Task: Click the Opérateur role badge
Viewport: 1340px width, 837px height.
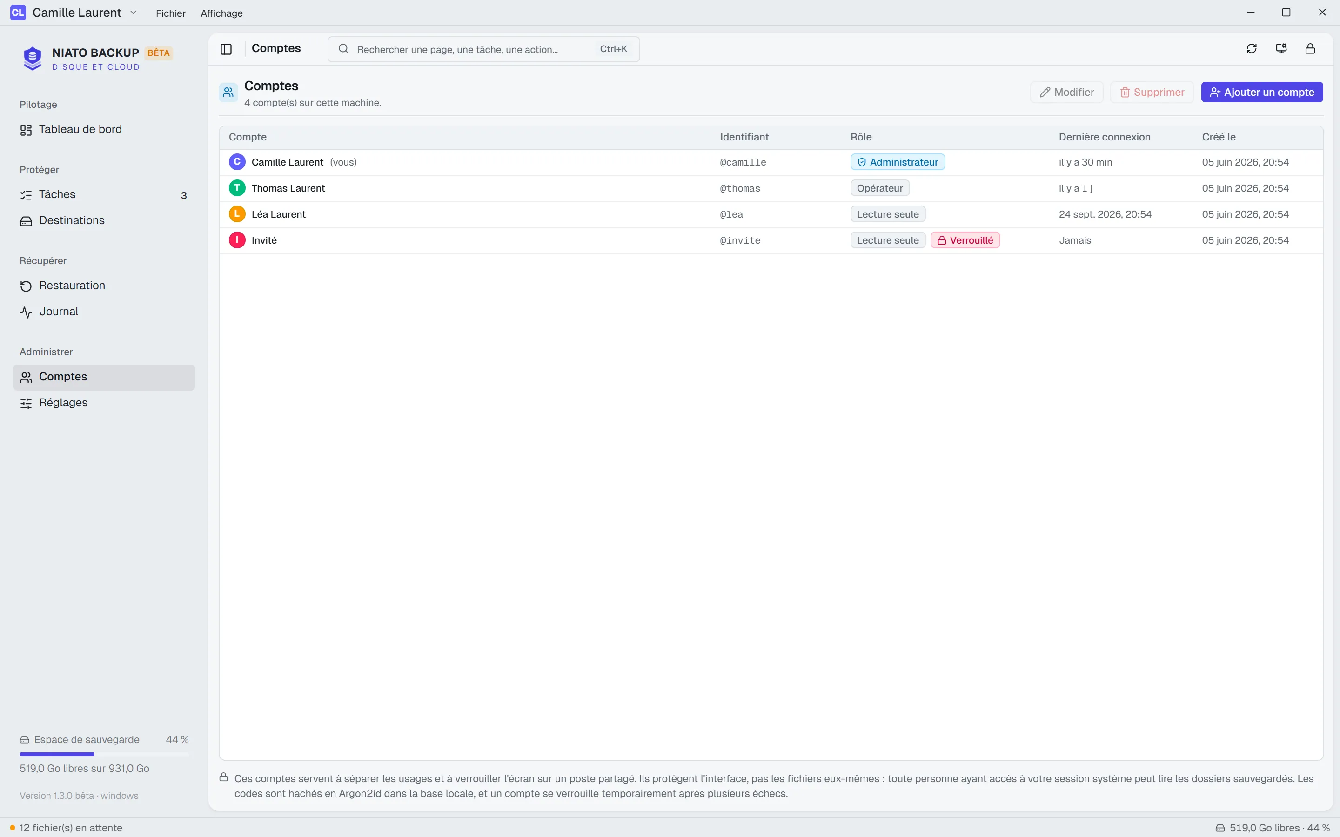Action: click(880, 188)
